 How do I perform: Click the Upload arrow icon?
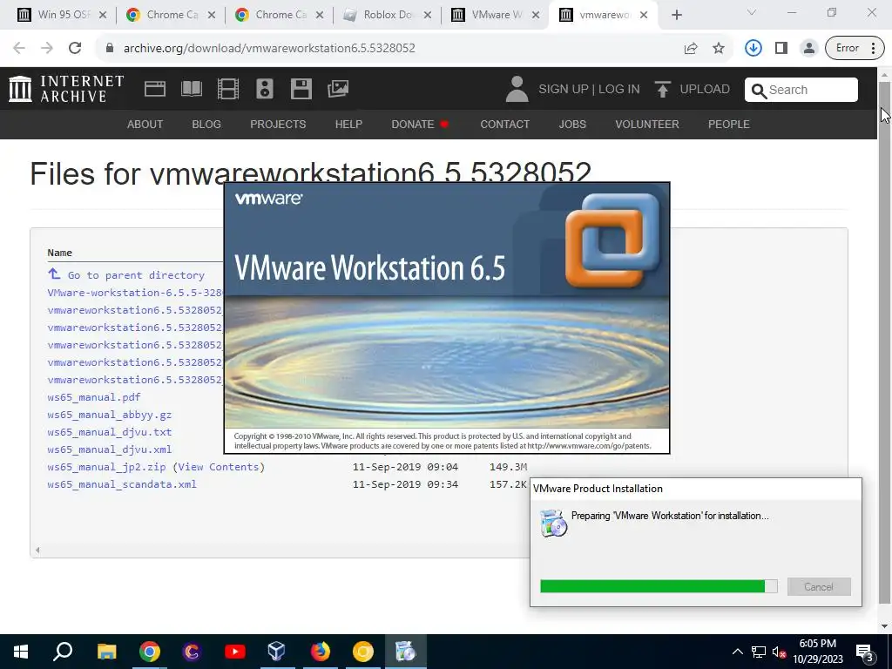(662, 89)
